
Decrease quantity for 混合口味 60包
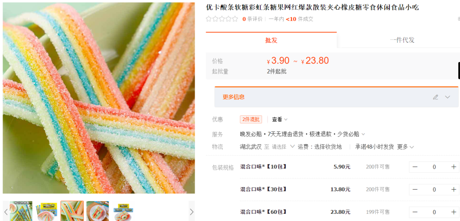[415, 212]
